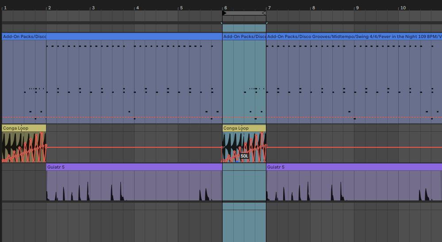Click bar 10 on the timeline ruler
Viewport: 442px width, 242px height.
403,8
